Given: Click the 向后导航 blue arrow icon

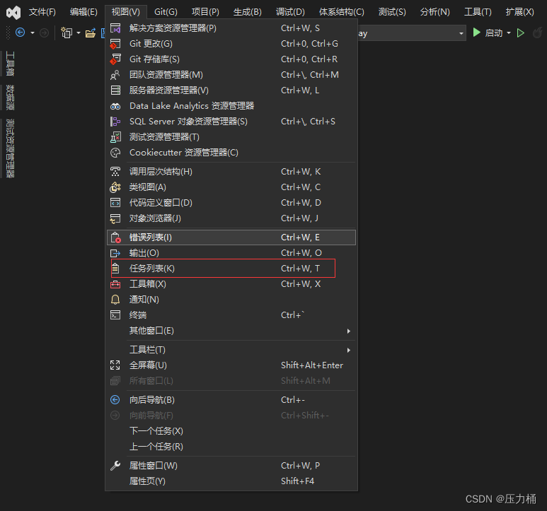Looking at the screenshot, I should 115,400.
